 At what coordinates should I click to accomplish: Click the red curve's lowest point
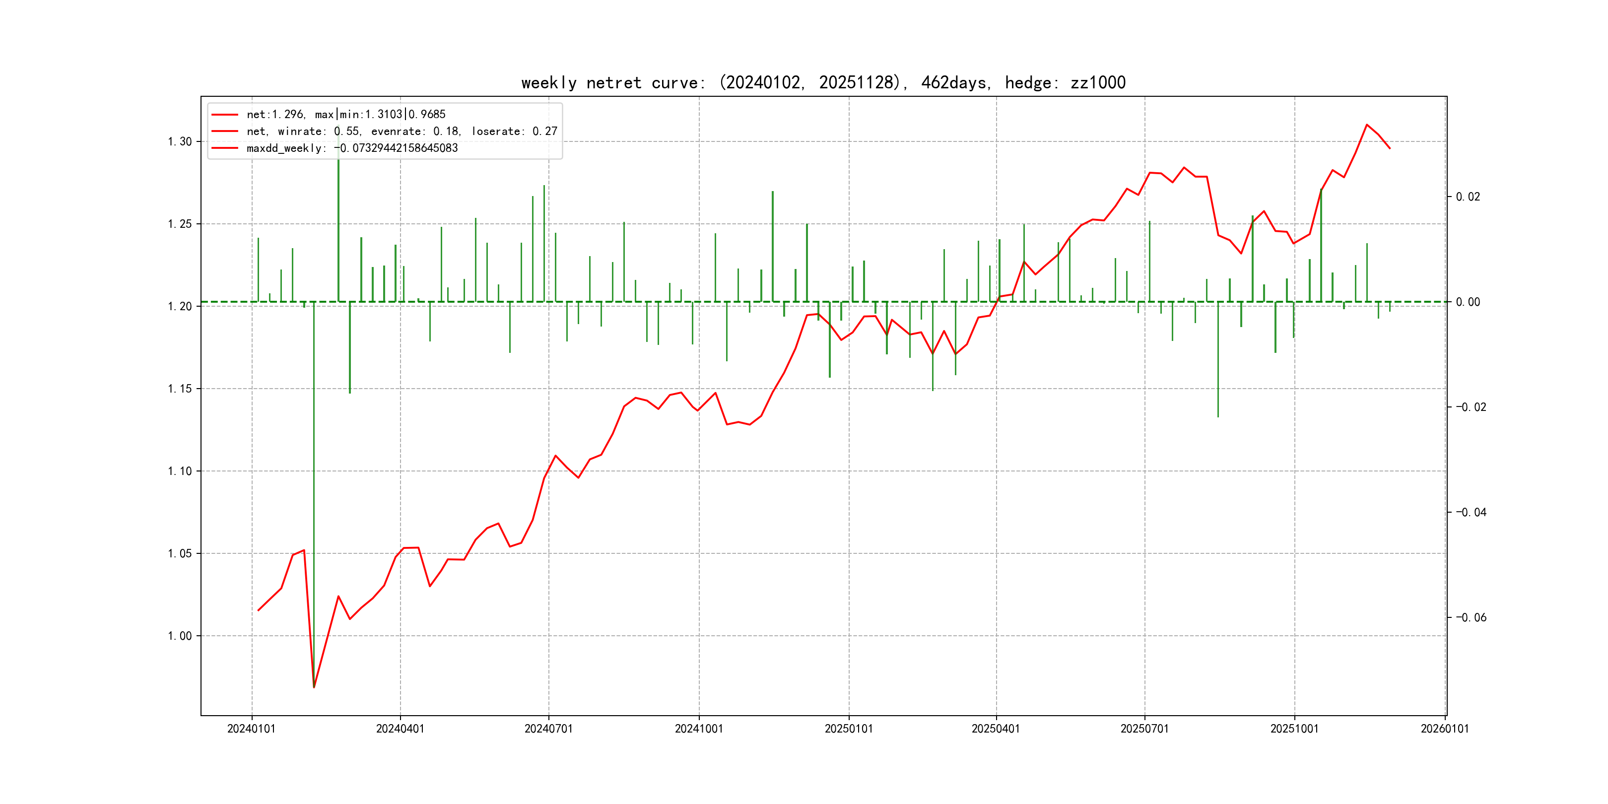pyautogui.click(x=314, y=687)
